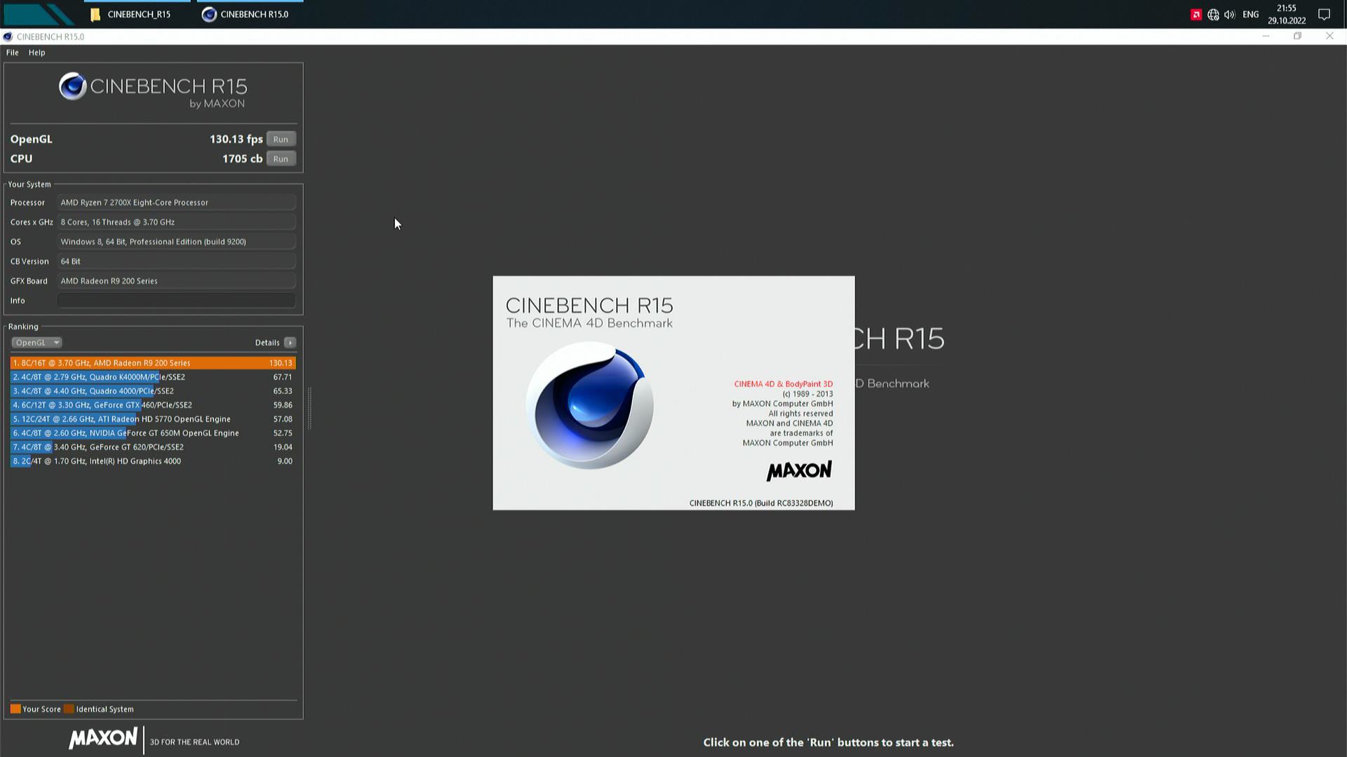Open the OpenGL ranking dropdown
1347x757 pixels.
pos(36,343)
